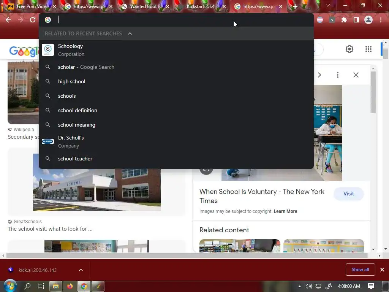Switch to the second Google tab
The image size is (389, 292).
point(258,6)
